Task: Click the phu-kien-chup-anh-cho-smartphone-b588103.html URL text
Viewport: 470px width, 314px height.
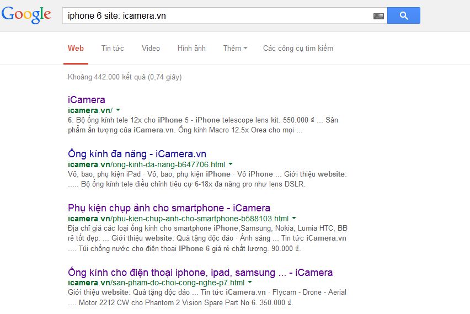Action: pos(178,219)
